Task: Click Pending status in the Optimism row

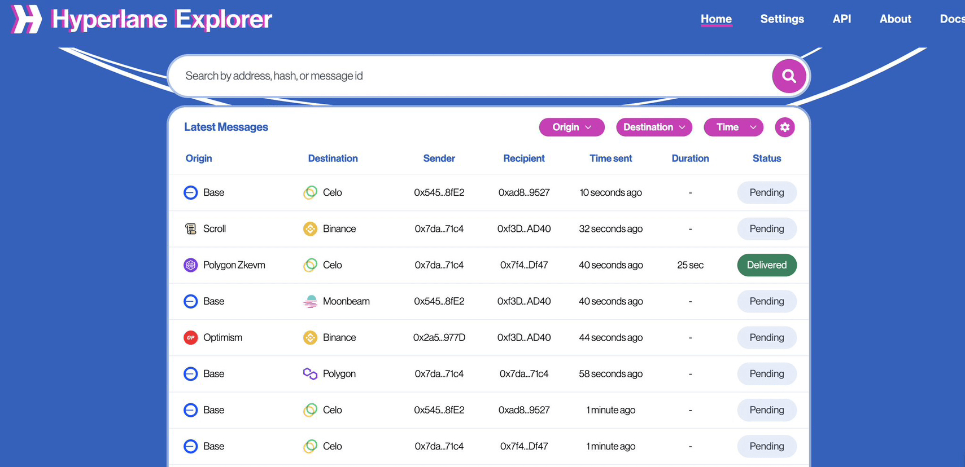Action: click(x=766, y=338)
